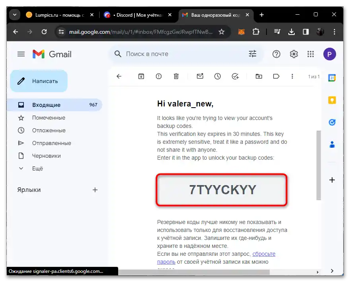Open Google Tasks side panel
350x282 pixels.
pos(332,122)
